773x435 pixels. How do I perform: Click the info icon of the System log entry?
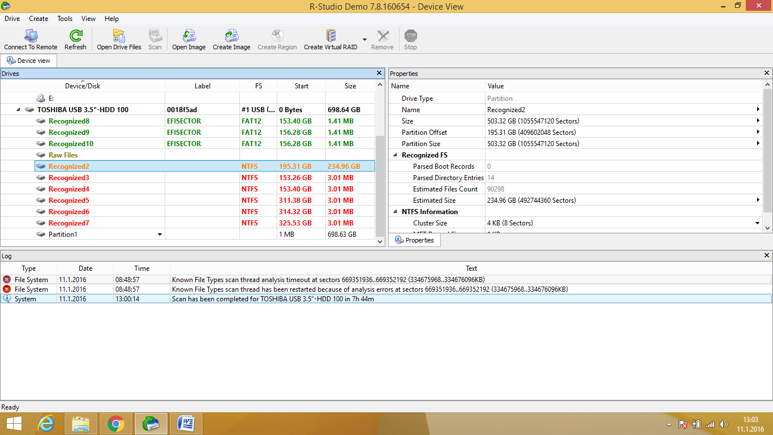(7, 298)
